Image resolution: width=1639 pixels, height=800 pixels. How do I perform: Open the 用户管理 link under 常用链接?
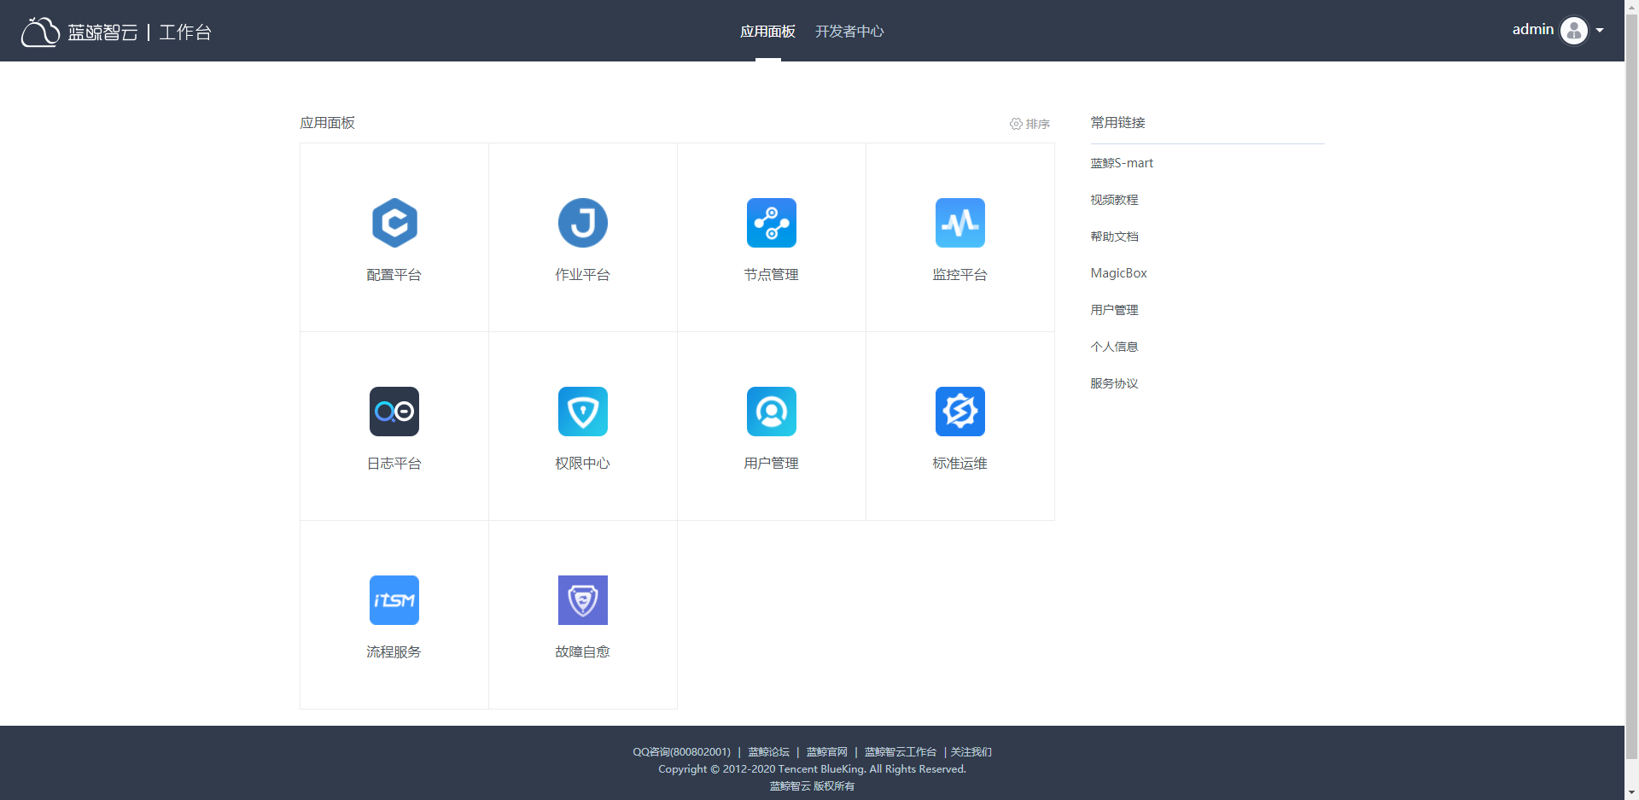[x=1114, y=310]
